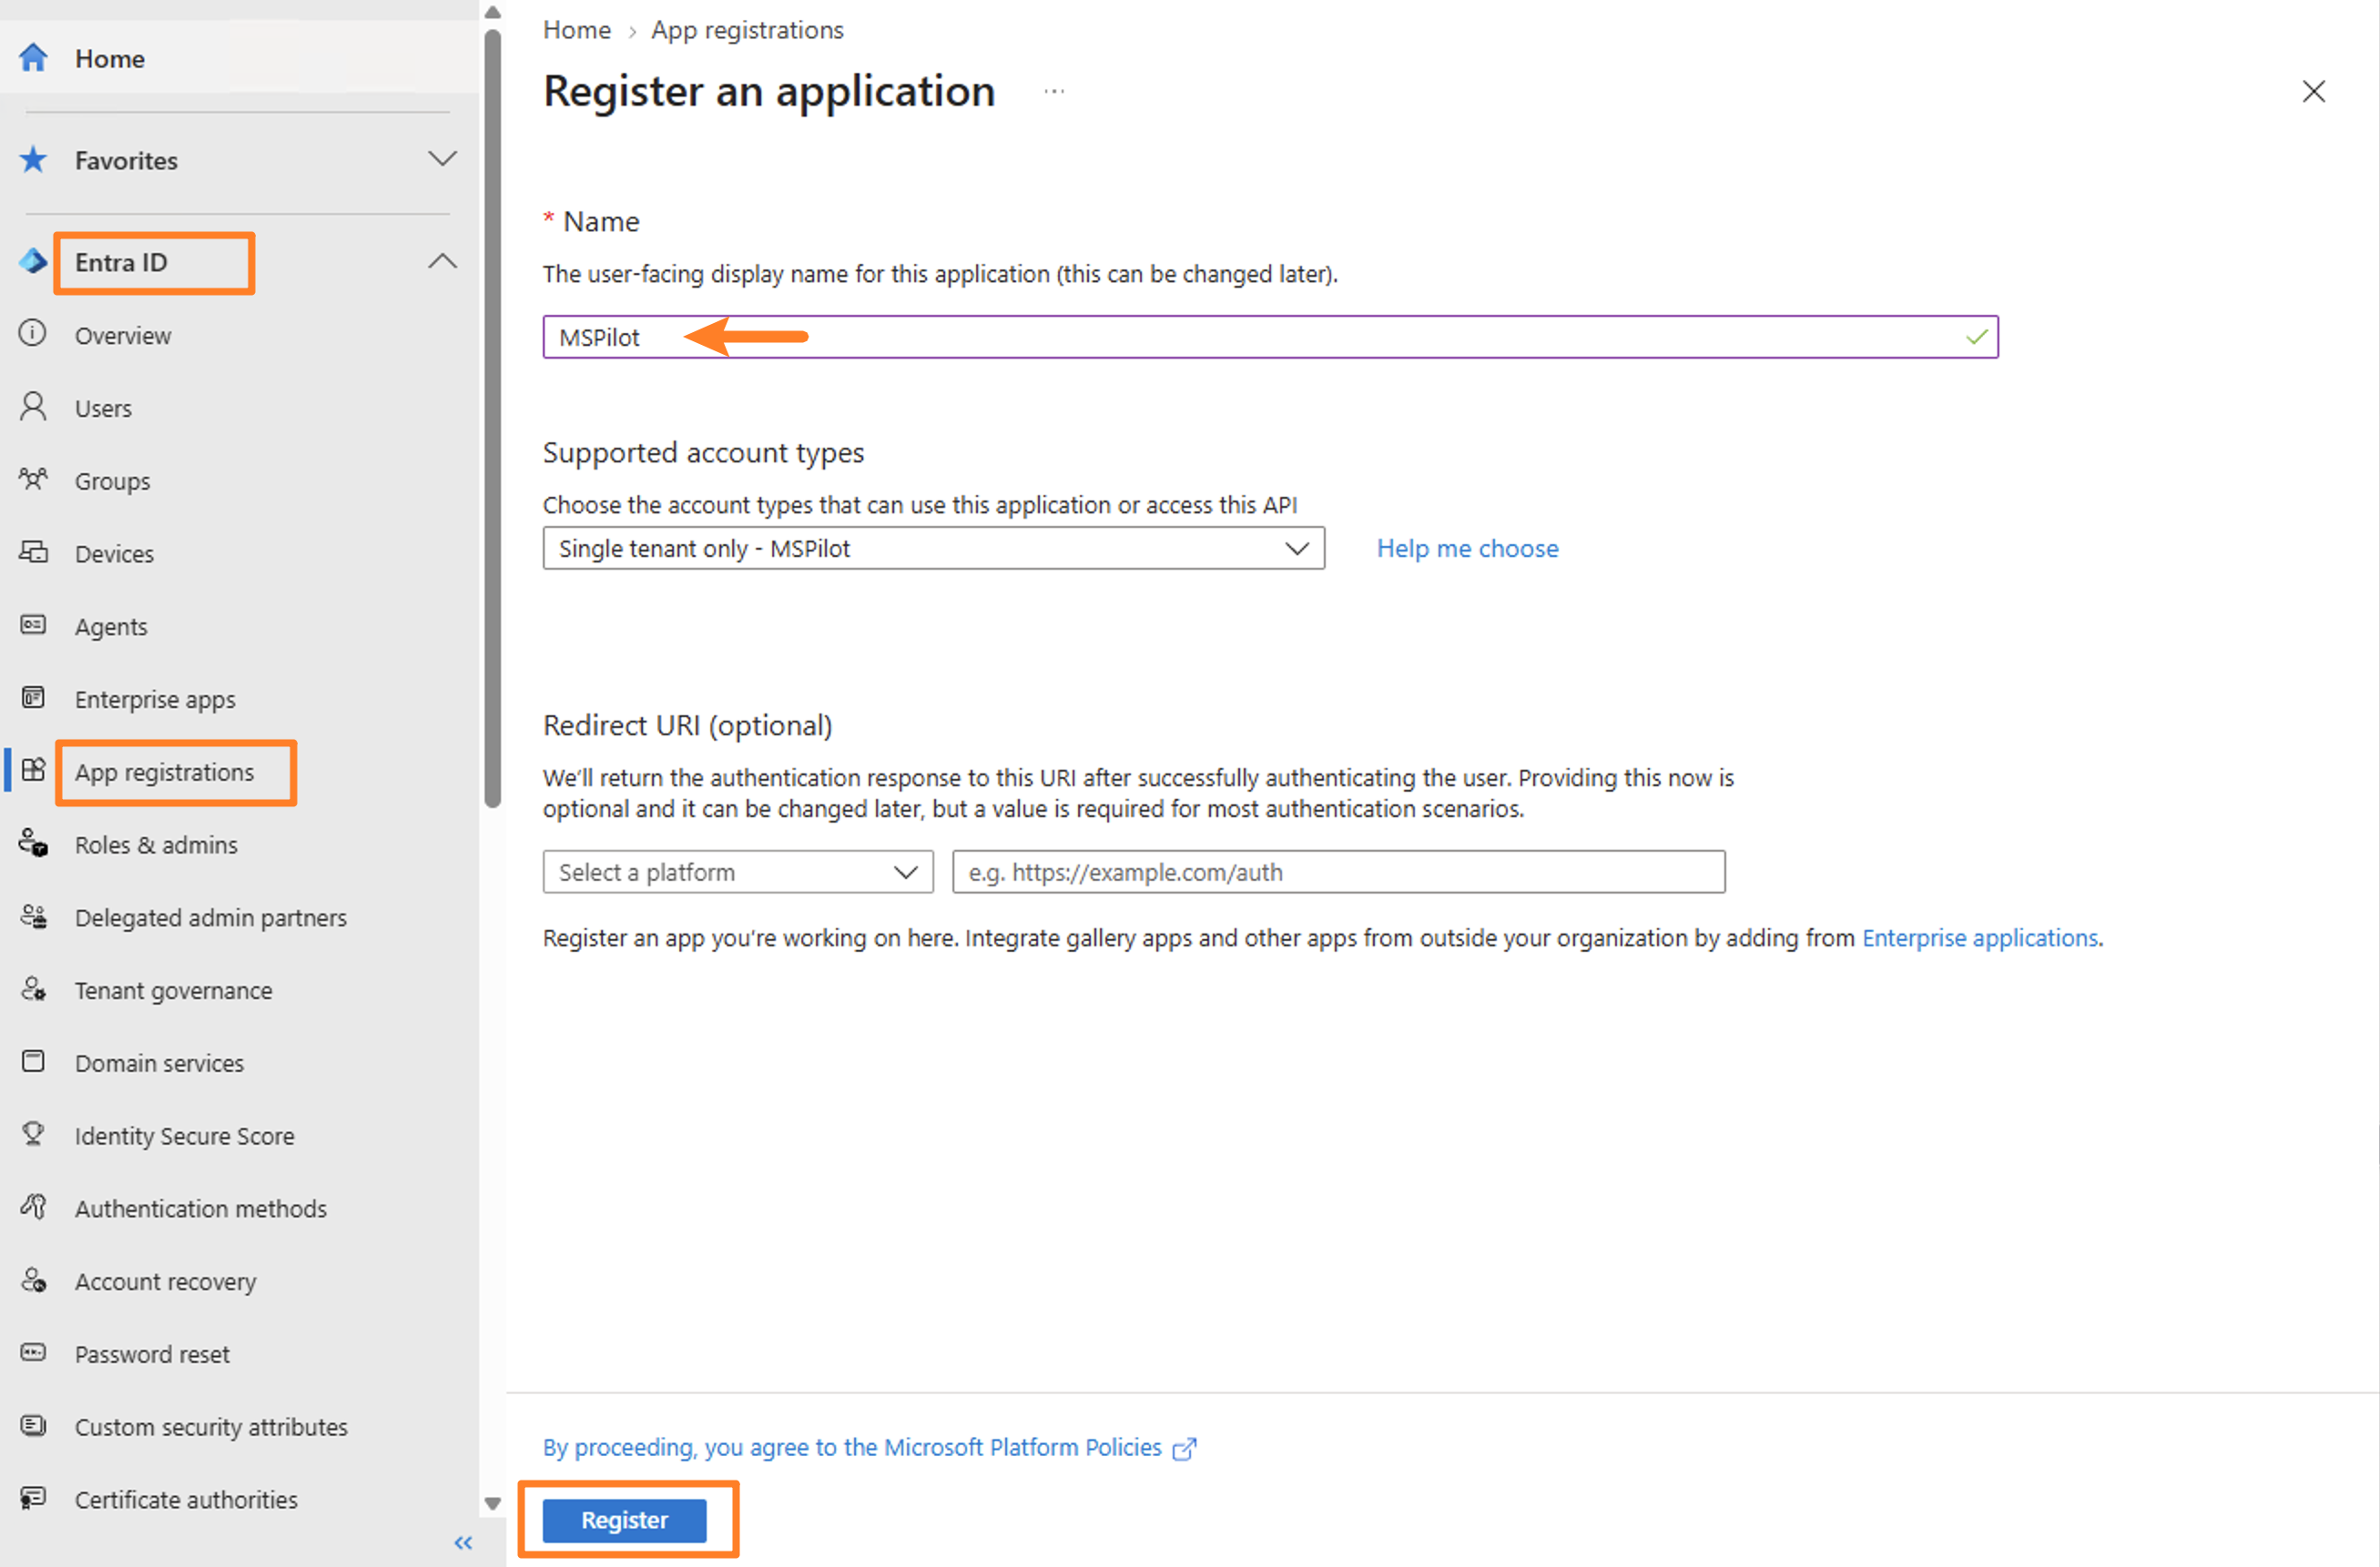The image size is (2380, 1567).
Task: Click the Tenant governance icon
Action: click(33, 989)
